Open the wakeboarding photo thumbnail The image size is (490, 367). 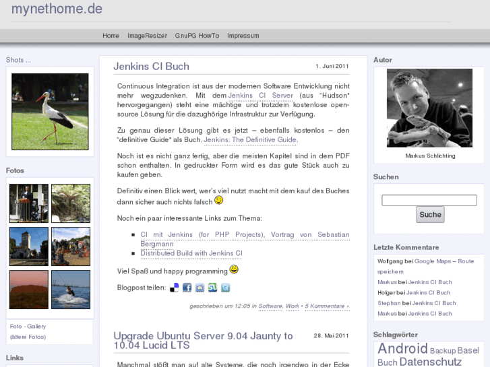[x=71, y=290]
